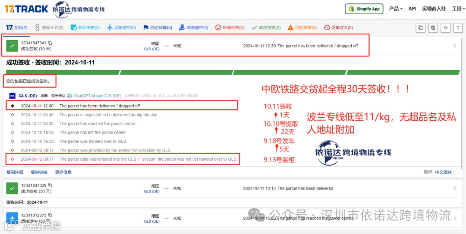Copy tracking number 12341847341
The height and width of the screenshot is (234, 466).
tap(50, 43)
